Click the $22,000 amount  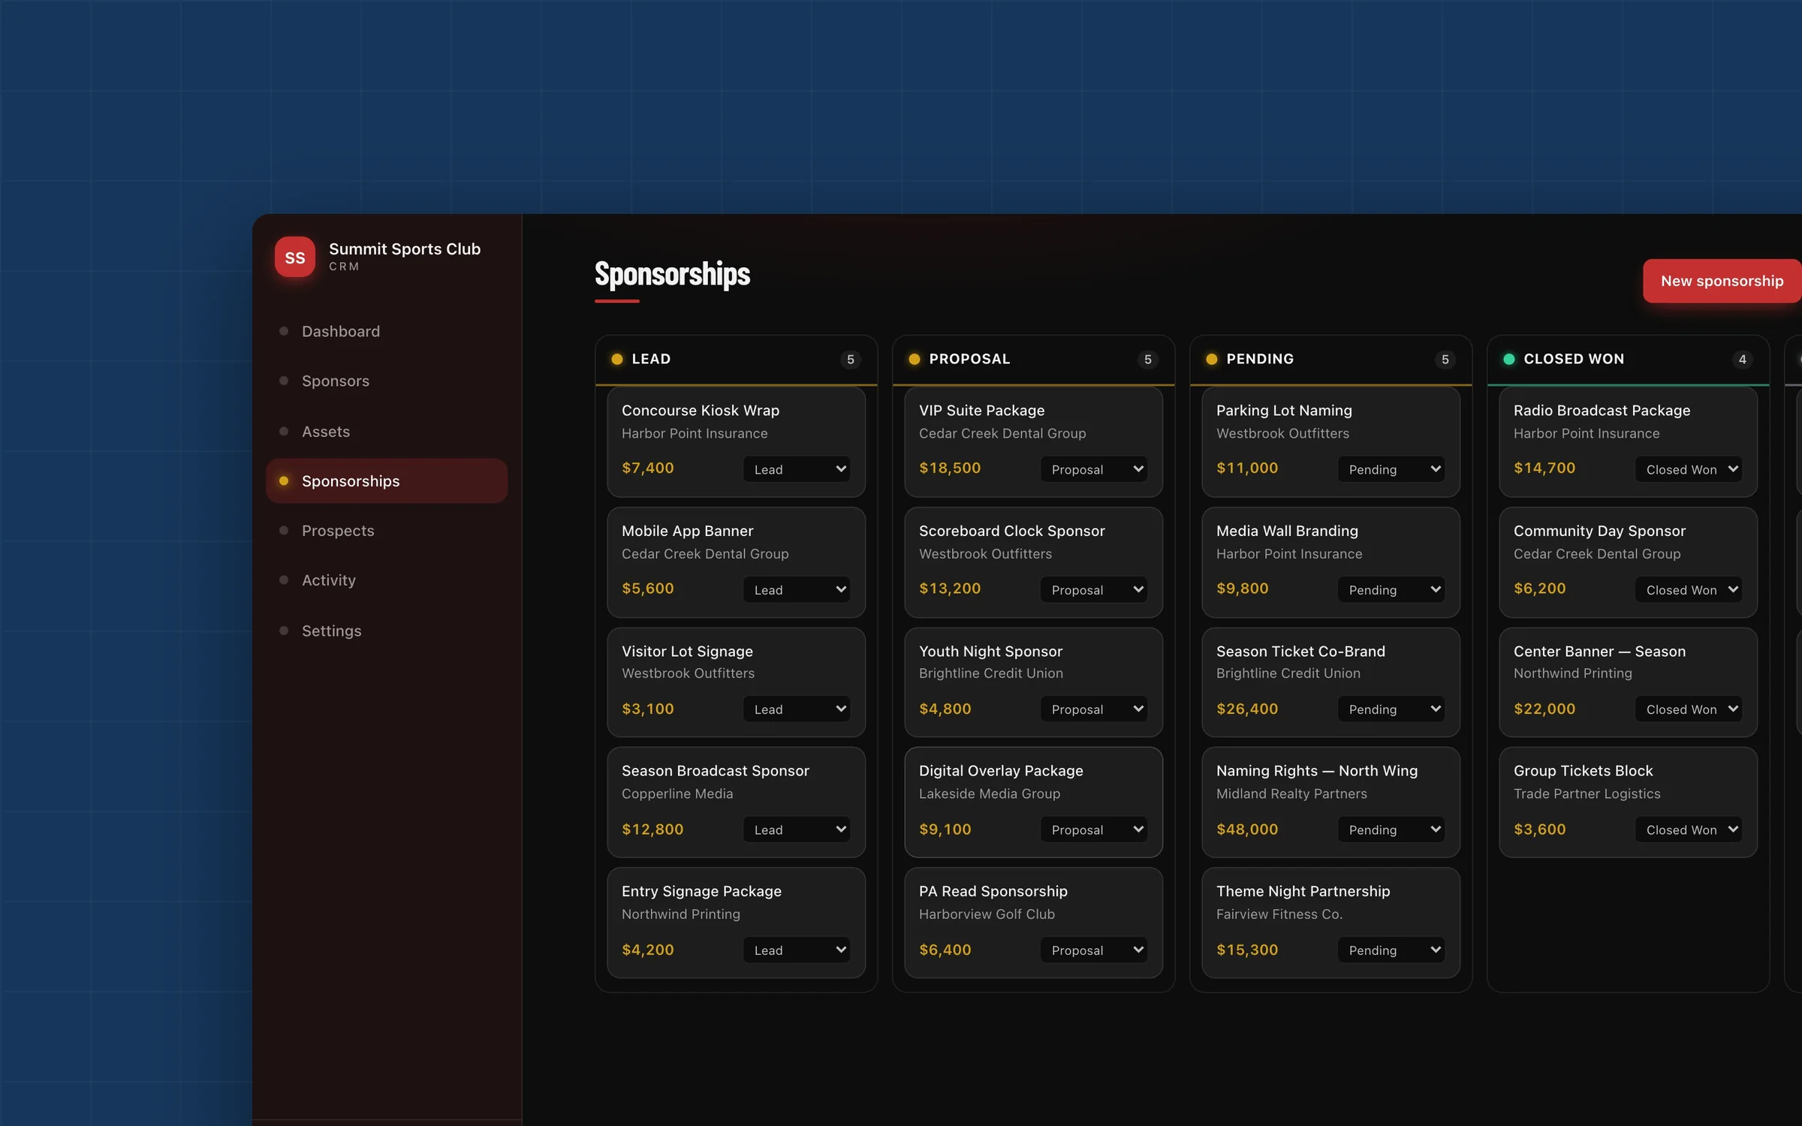point(1544,709)
